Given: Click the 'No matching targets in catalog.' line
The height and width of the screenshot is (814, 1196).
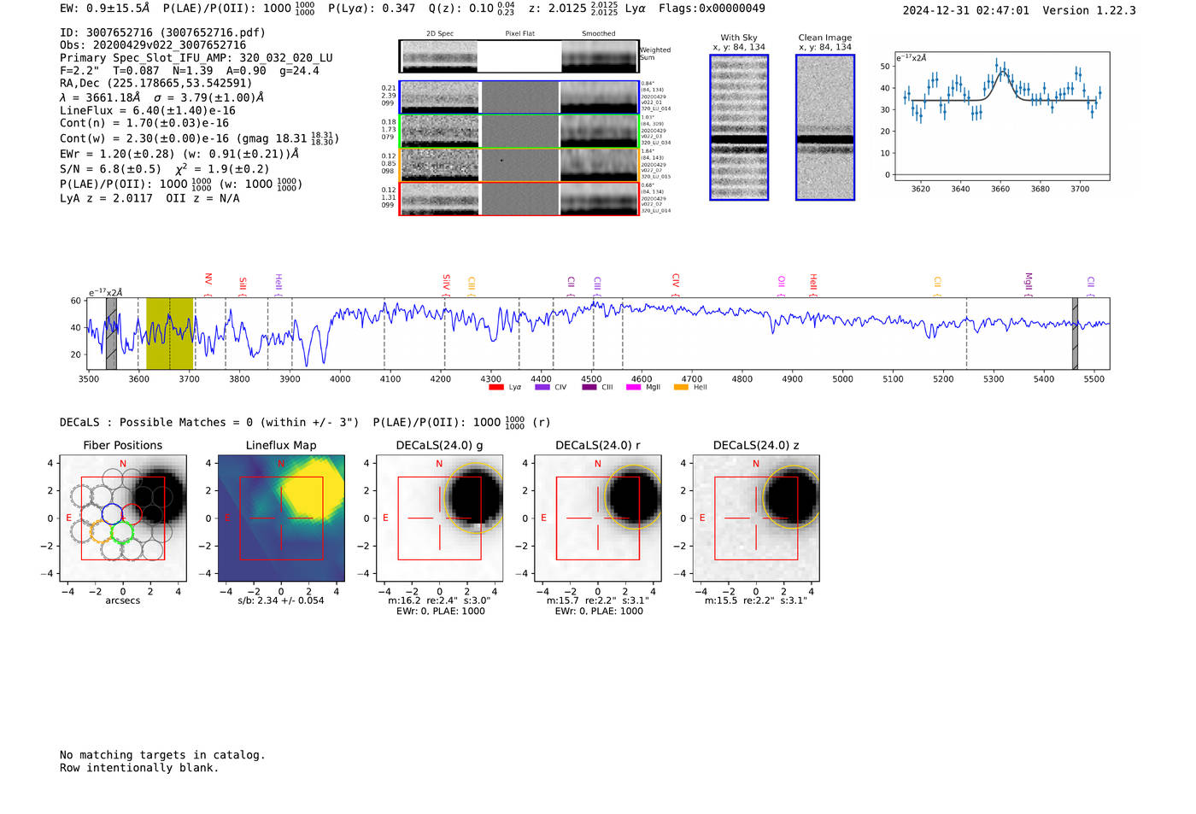Looking at the screenshot, I should click(x=162, y=755).
